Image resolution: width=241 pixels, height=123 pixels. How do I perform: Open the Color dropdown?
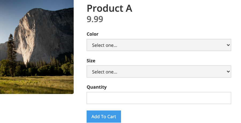click(x=159, y=45)
